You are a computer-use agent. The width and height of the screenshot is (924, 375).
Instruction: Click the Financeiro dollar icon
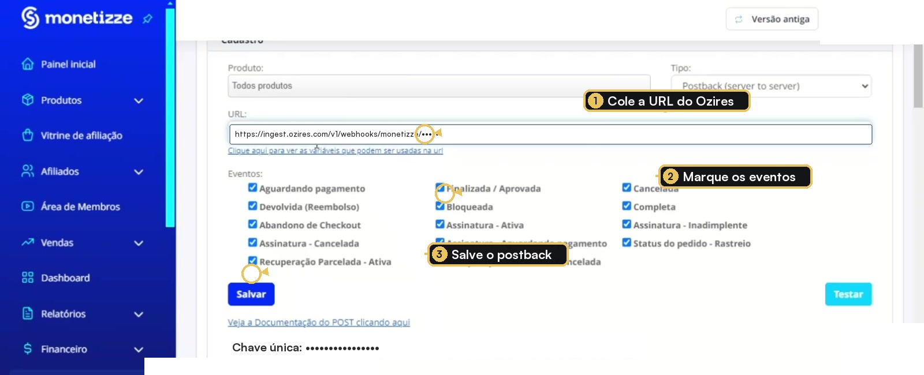[x=27, y=348]
